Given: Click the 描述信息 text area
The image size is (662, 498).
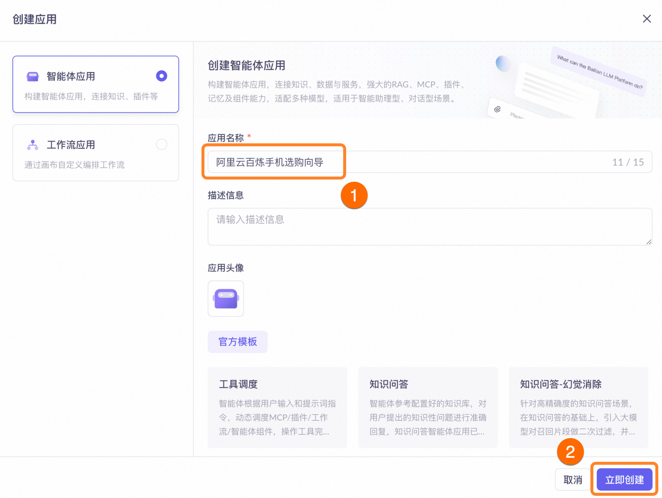Looking at the screenshot, I should tap(430, 226).
